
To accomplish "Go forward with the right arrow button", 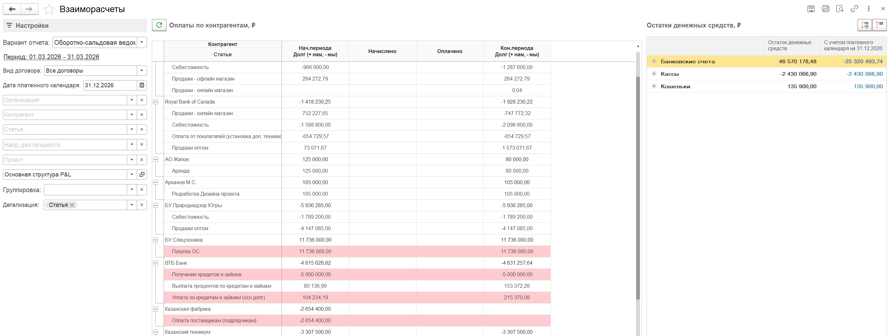I will tap(29, 9).
